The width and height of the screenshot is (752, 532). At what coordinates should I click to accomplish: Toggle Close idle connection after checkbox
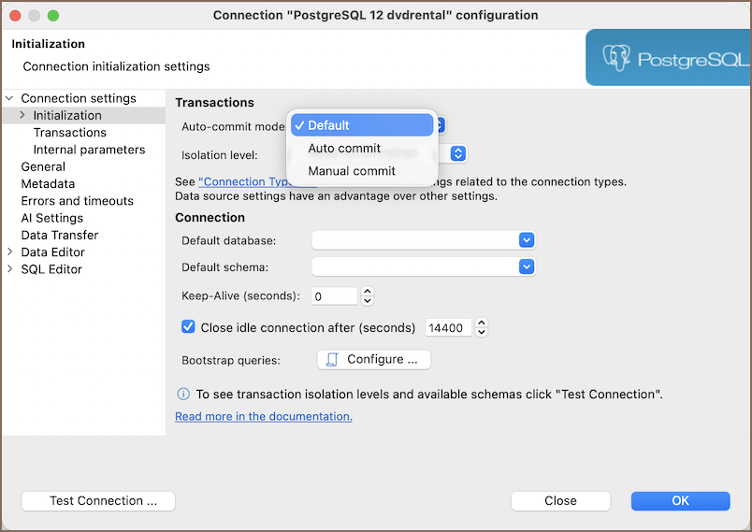coord(188,327)
